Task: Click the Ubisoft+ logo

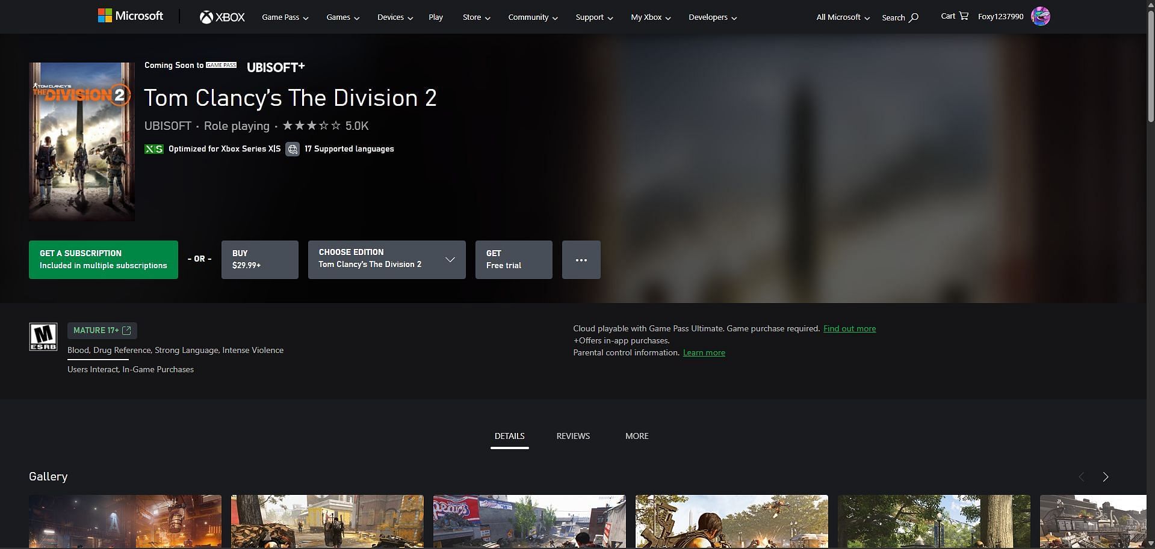Action: coord(276,67)
